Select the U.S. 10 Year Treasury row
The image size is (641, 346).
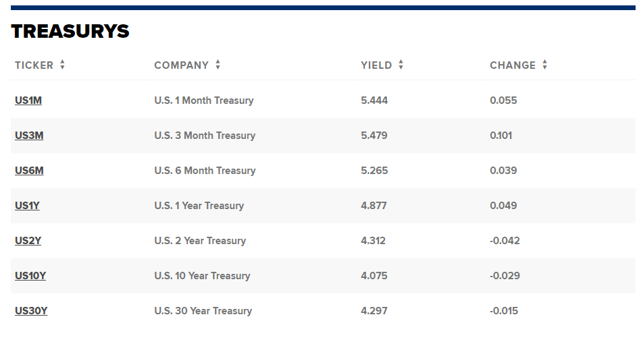(323, 276)
